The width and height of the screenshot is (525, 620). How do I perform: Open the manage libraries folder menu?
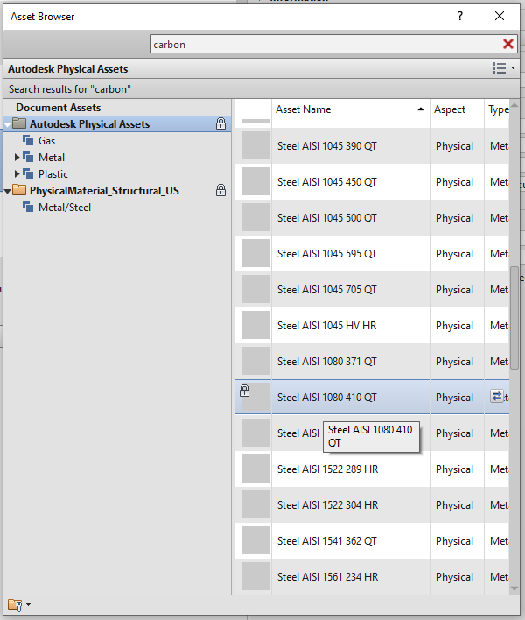[x=19, y=605]
